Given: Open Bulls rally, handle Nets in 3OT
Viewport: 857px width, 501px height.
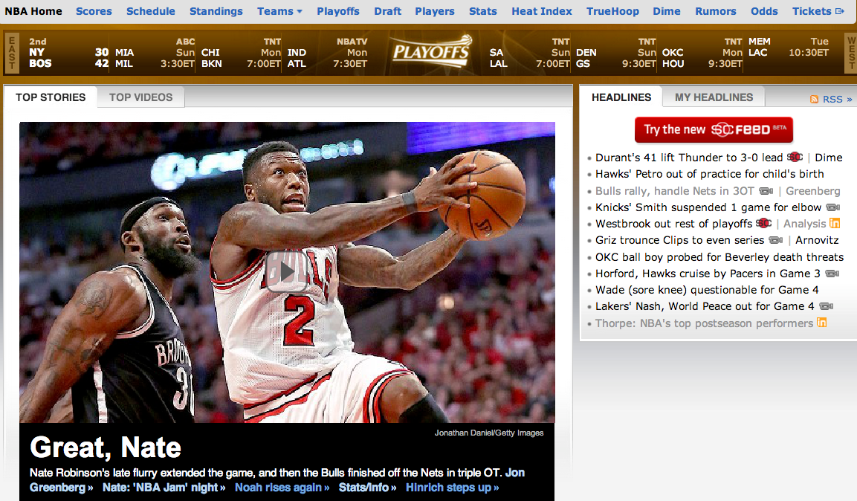Looking at the screenshot, I should (x=674, y=191).
